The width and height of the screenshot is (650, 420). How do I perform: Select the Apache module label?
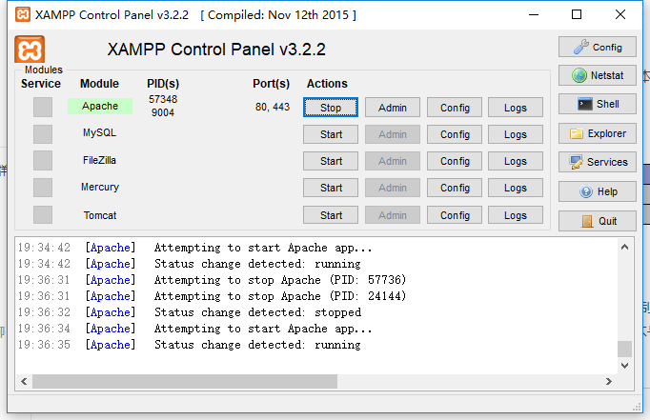(100, 106)
